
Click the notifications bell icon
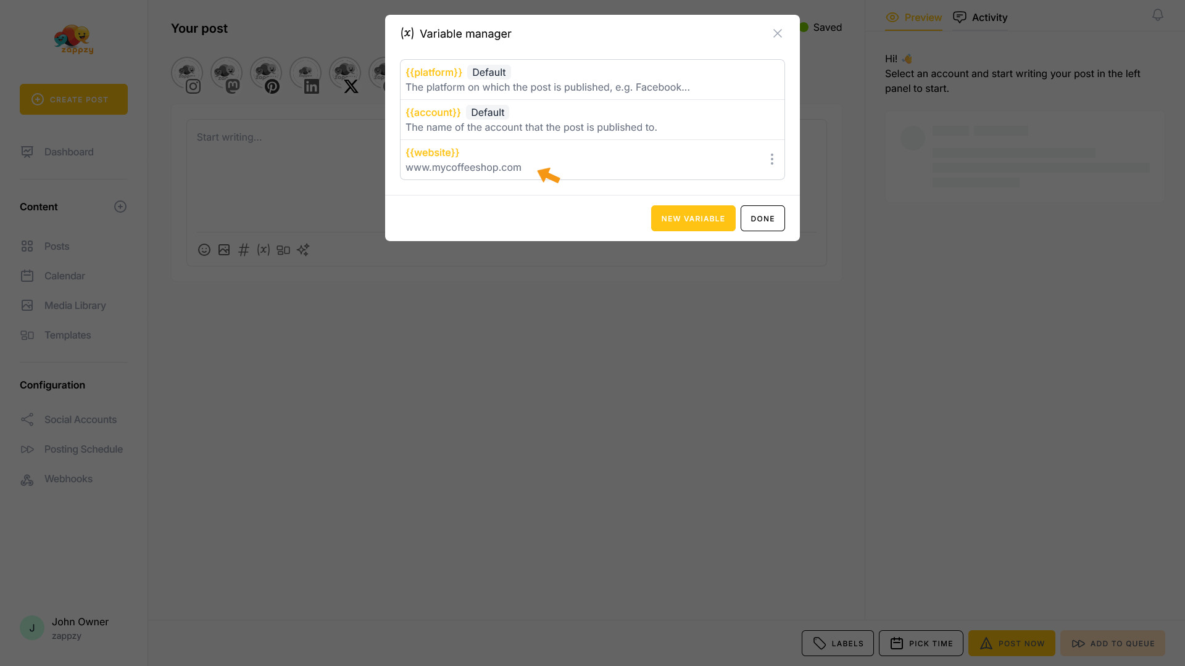coord(1158,15)
